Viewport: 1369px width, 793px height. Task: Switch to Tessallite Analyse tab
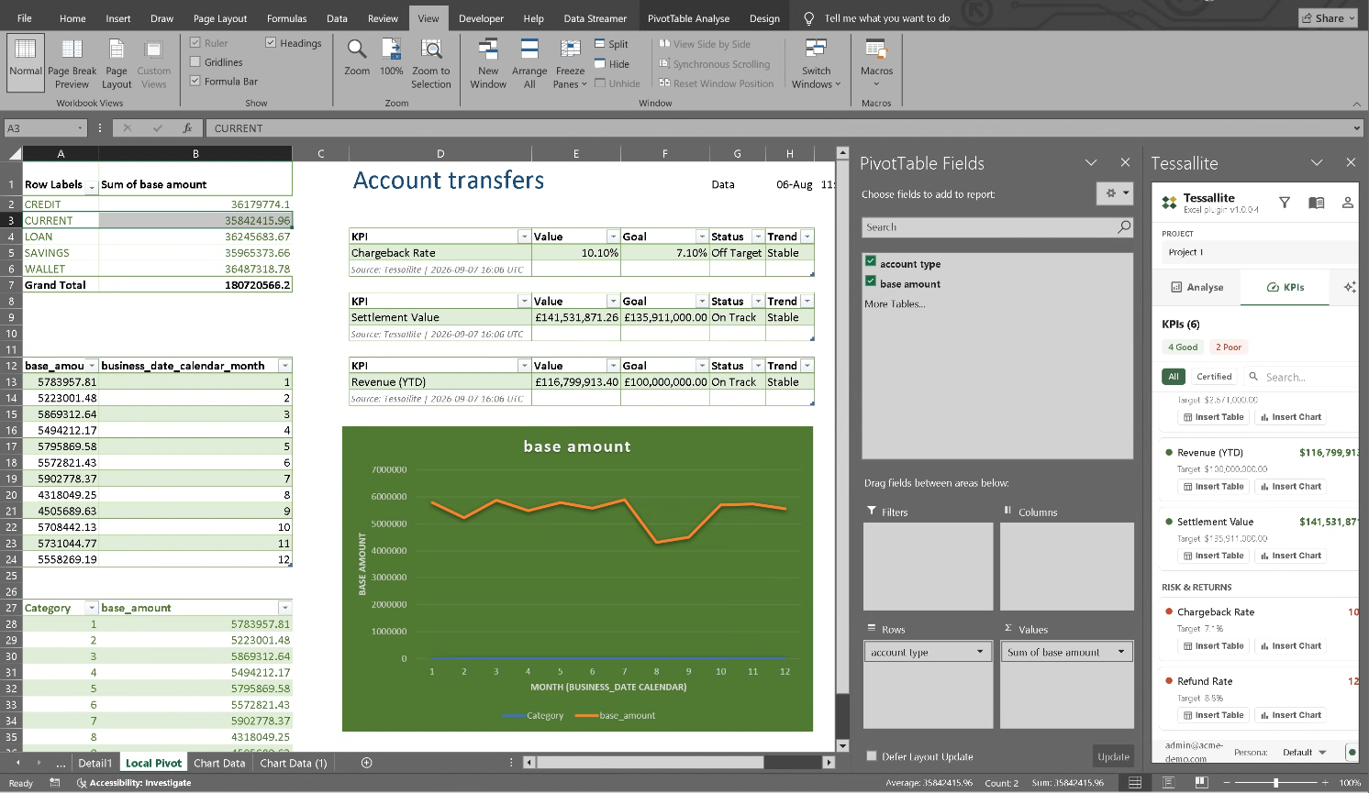[x=1196, y=287]
